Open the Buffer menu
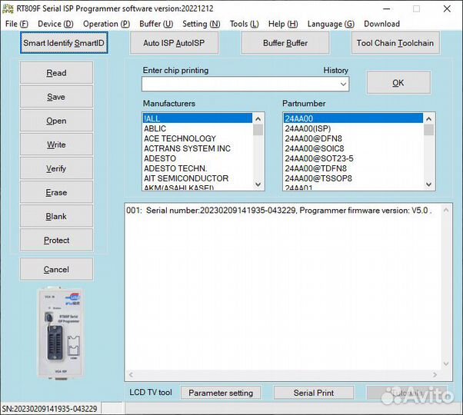This screenshot has width=463, height=415. 156,24
